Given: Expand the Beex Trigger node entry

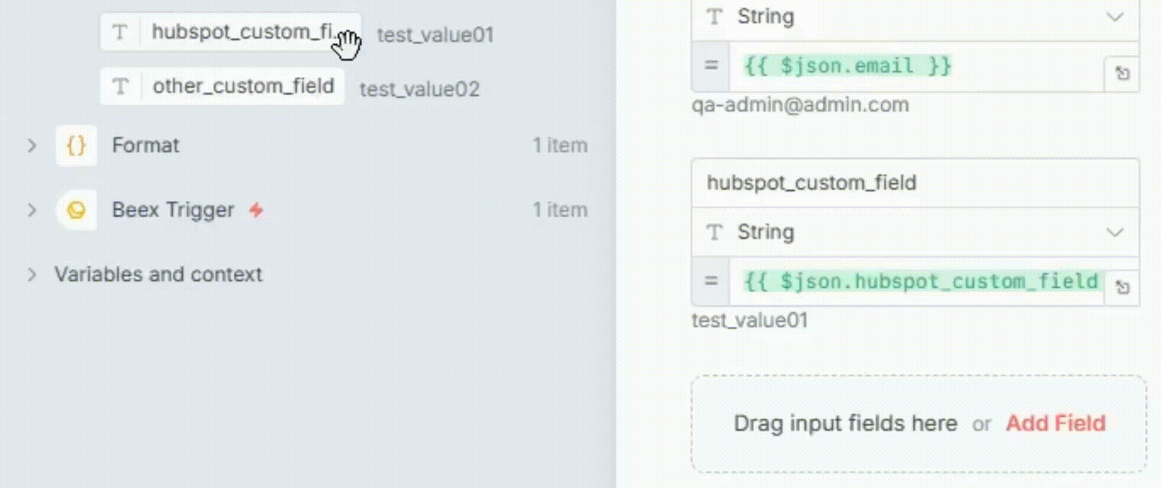Looking at the screenshot, I should 32,210.
